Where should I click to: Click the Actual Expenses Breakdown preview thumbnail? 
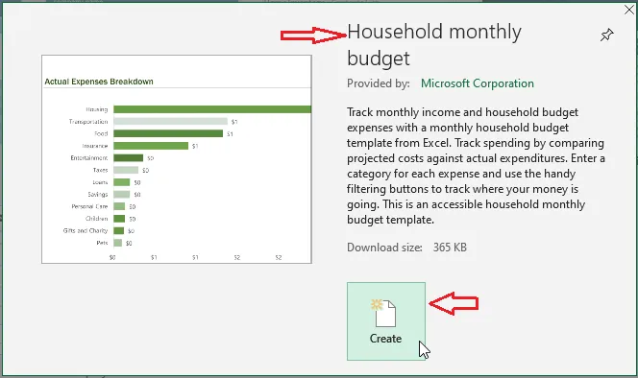click(x=177, y=159)
